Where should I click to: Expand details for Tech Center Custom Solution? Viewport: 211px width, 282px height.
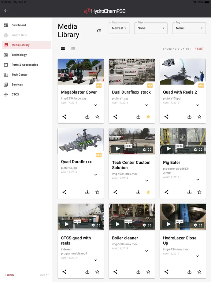(x=147, y=181)
